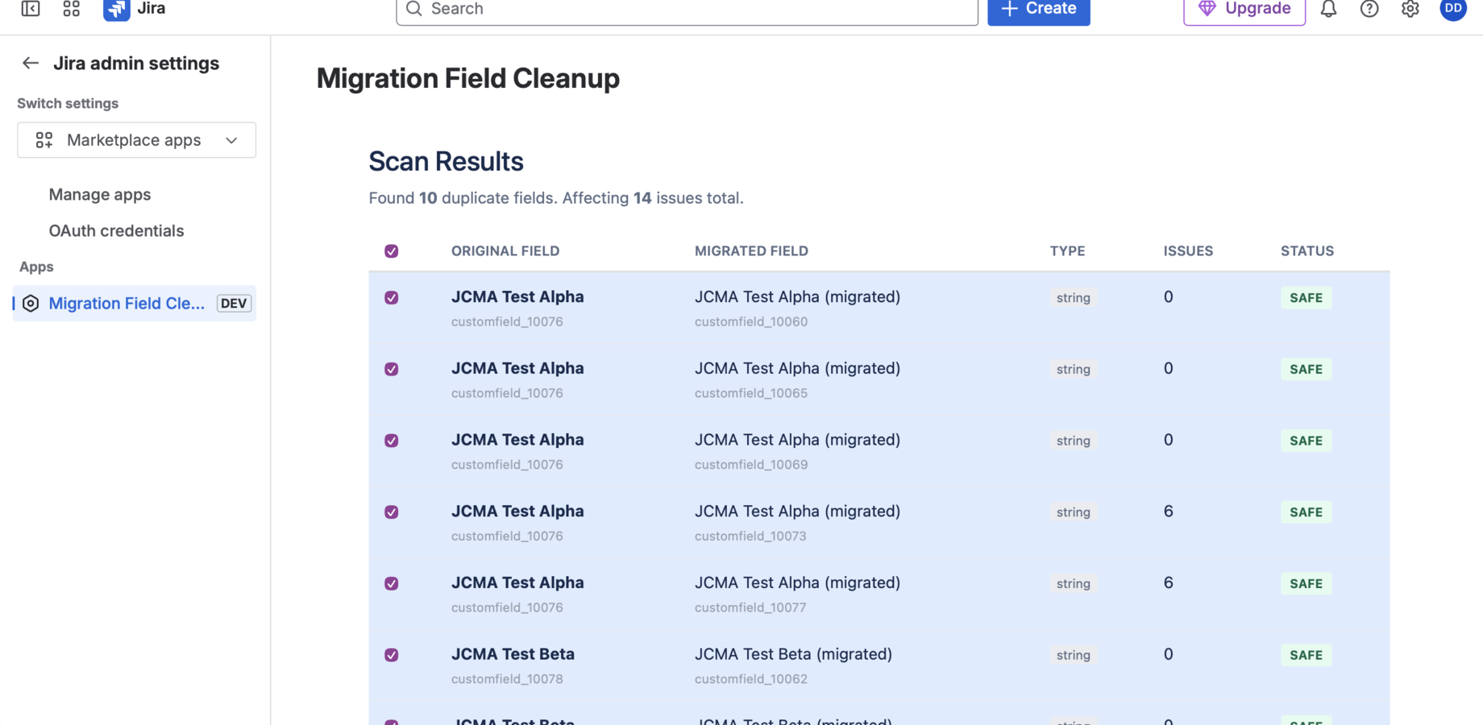Select Manage apps in the sidebar
The image size is (1483, 725).
point(99,194)
